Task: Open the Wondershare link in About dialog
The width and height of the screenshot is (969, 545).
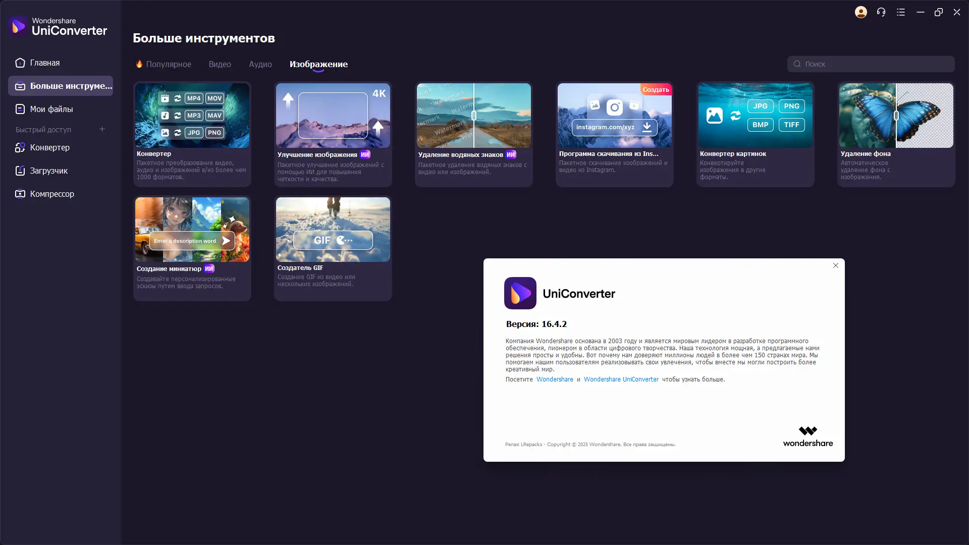Action: pyautogui.click(x=555, y=379)
